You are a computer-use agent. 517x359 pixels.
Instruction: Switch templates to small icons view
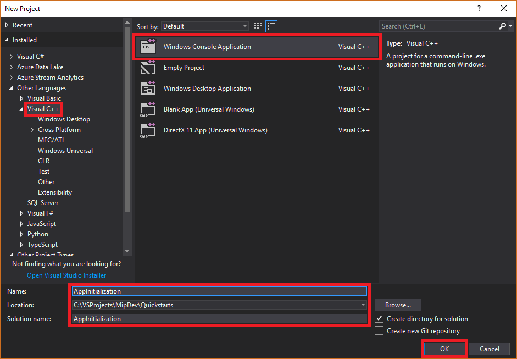pyautogui.click(x=257, y=26)
